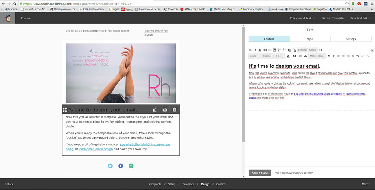
Task: Justify the text
Action: pos(353,56)
